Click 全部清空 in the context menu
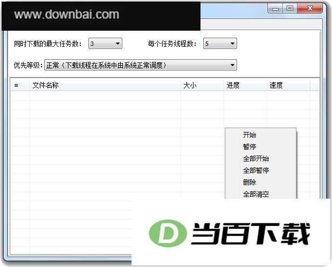This screenshot has height=267, width=332. (x=261, y=194)
